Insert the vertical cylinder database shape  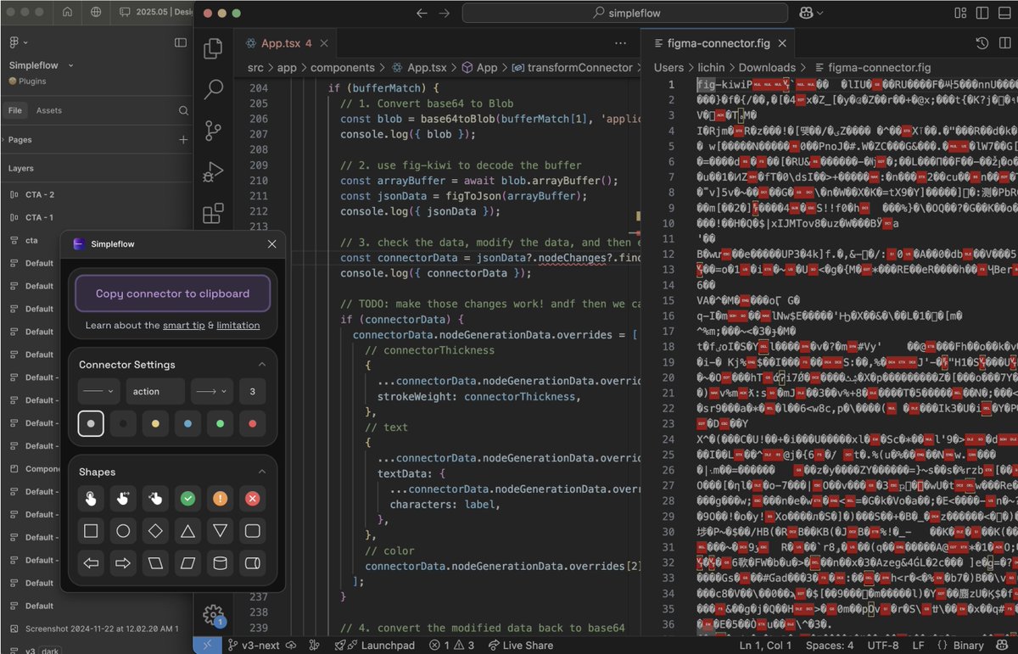point(220,563)
